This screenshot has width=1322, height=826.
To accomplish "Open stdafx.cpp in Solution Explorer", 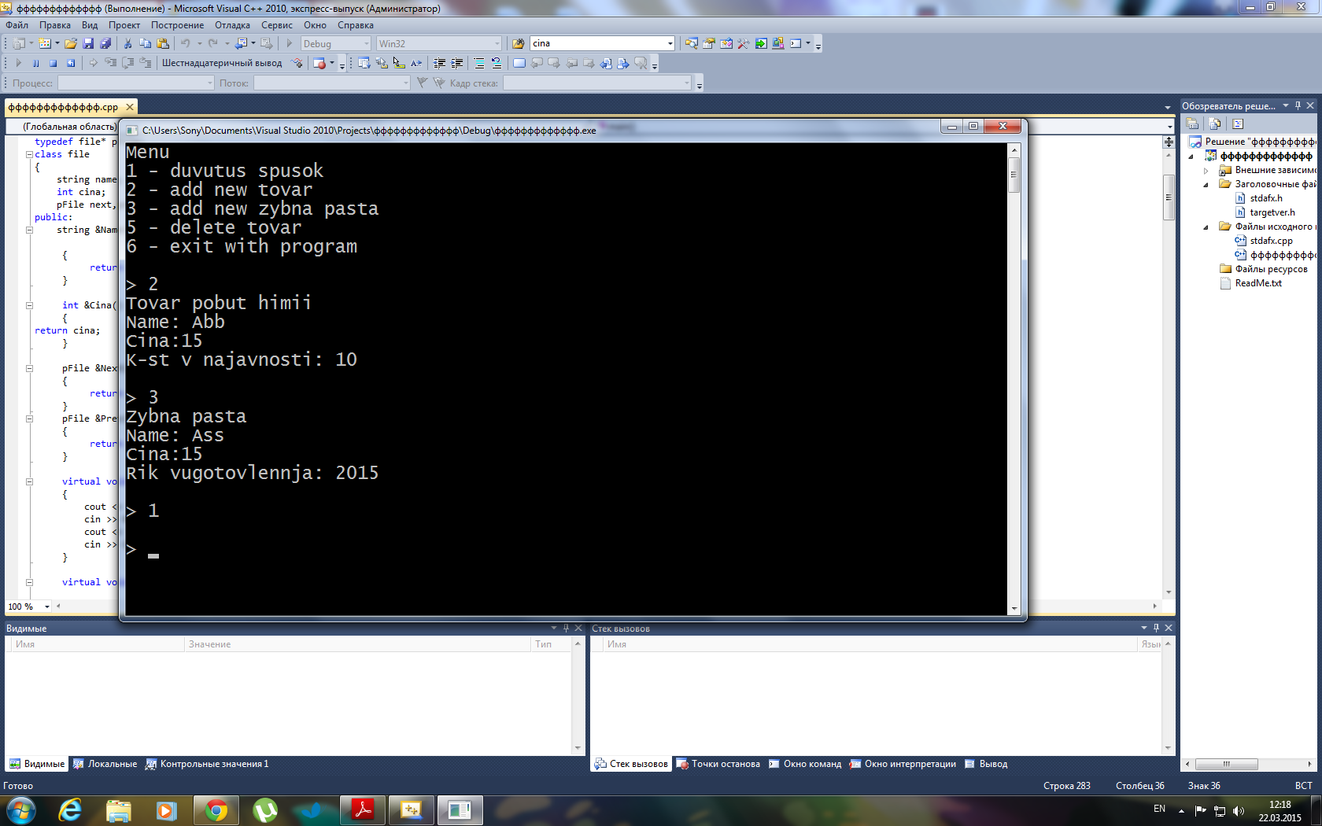I will [1271, 241].
